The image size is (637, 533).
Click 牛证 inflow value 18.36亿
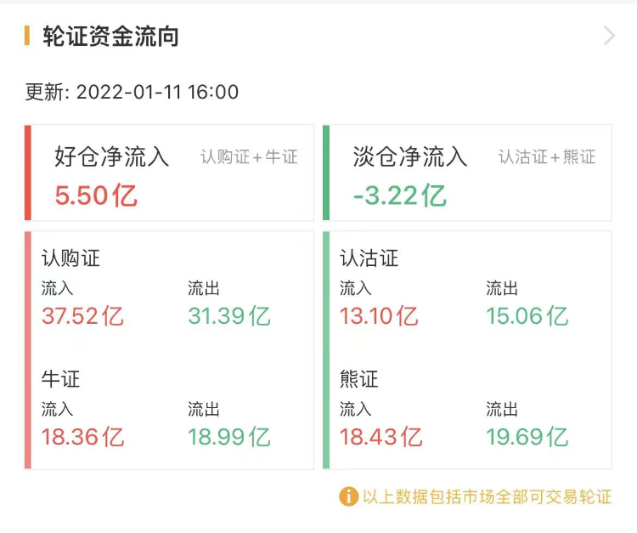(82, 437)
